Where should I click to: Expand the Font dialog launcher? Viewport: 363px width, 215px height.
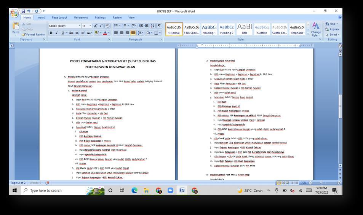pyautogui.click(x=109, y=39)
